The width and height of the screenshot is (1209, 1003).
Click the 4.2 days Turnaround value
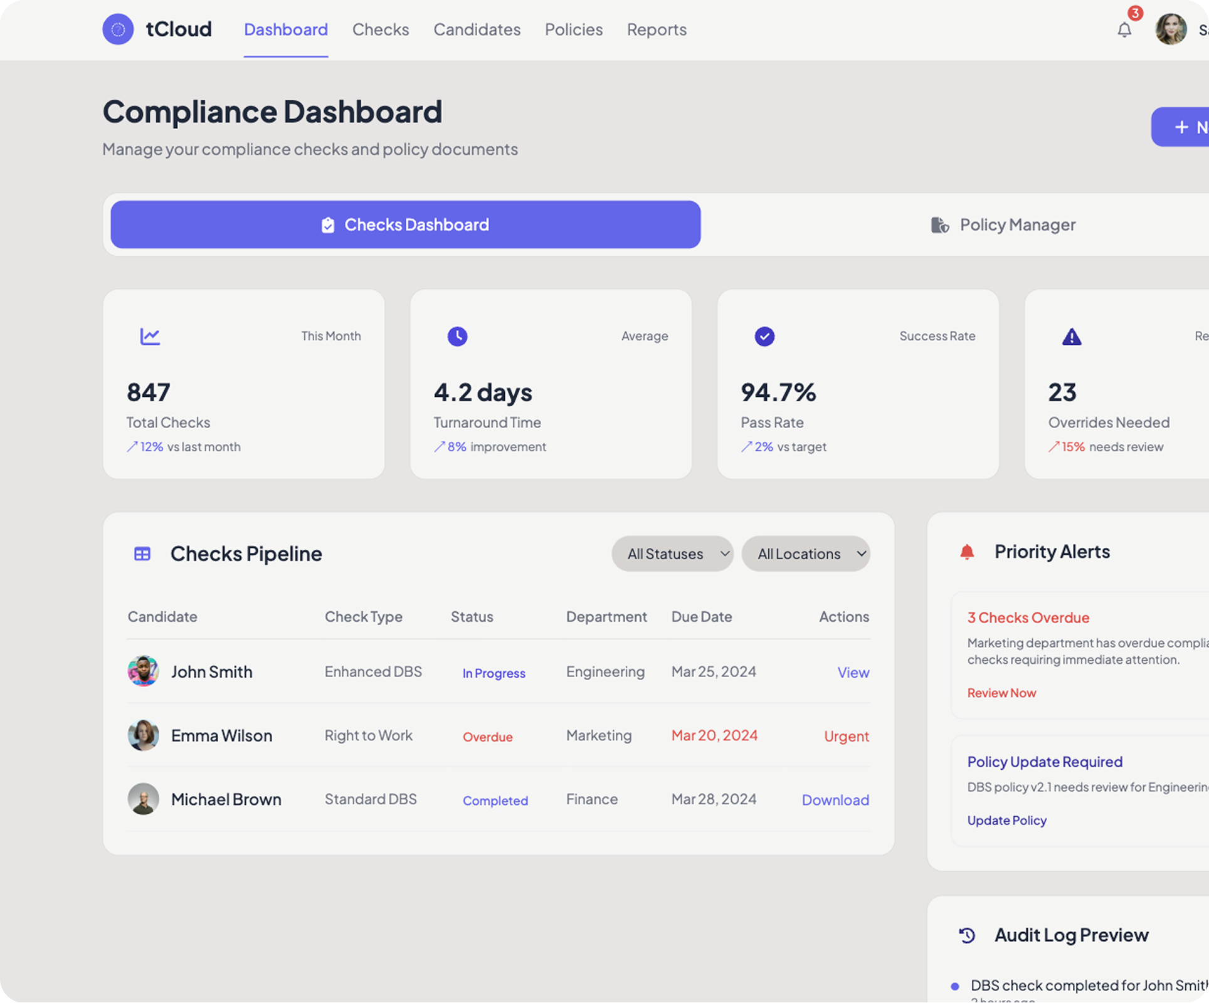(483, 392)
